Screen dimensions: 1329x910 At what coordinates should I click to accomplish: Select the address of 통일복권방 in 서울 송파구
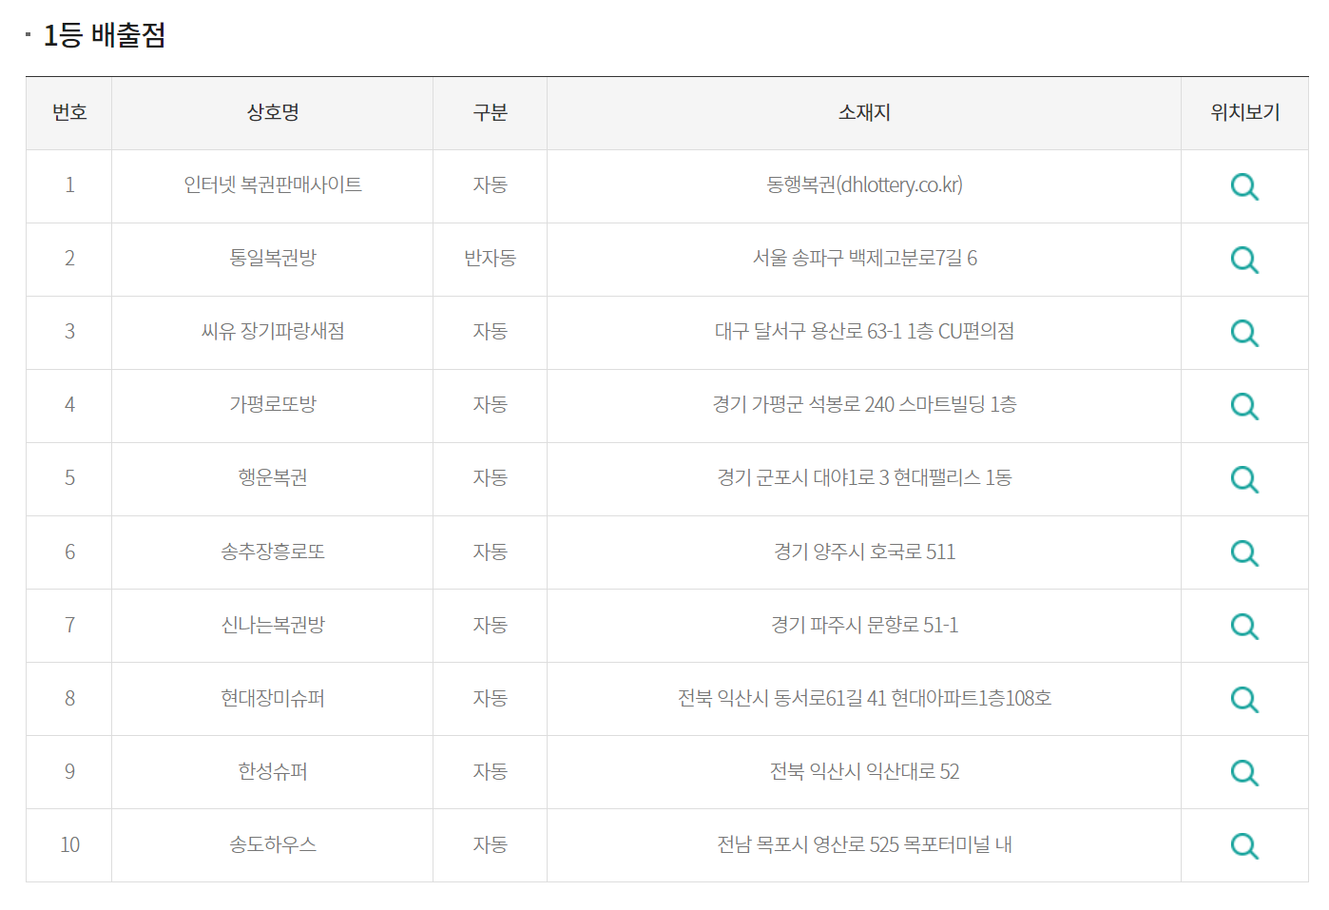[x=863, y=260]
